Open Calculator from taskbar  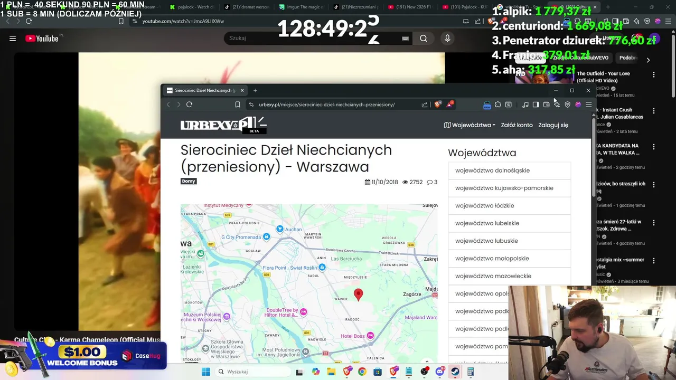click(x=471, y=372)
